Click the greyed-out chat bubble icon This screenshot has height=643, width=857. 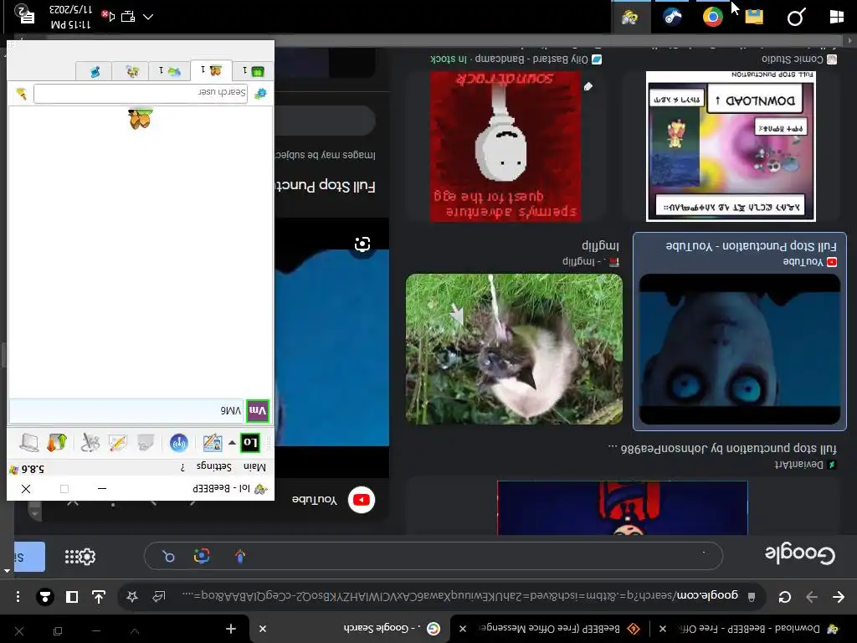coord(146,442)
